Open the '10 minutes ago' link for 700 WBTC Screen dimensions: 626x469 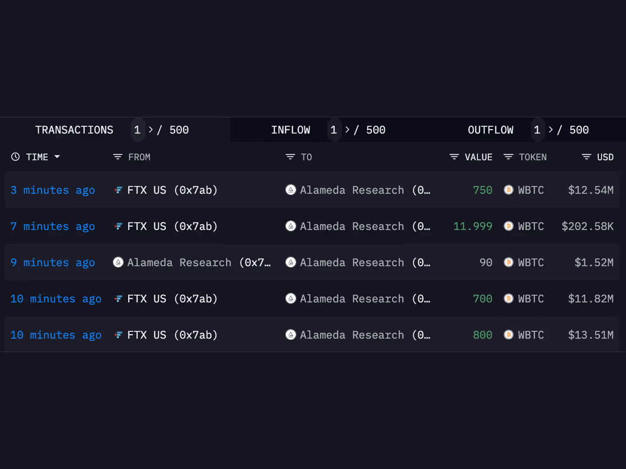coord(56,299)
